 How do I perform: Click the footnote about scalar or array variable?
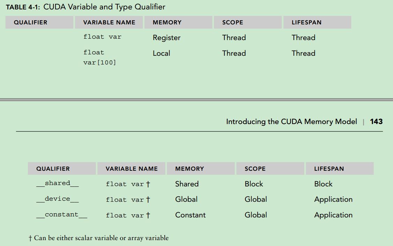[x=98, y=238]
